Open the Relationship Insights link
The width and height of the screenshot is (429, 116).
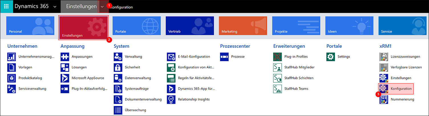click(194, 99)
